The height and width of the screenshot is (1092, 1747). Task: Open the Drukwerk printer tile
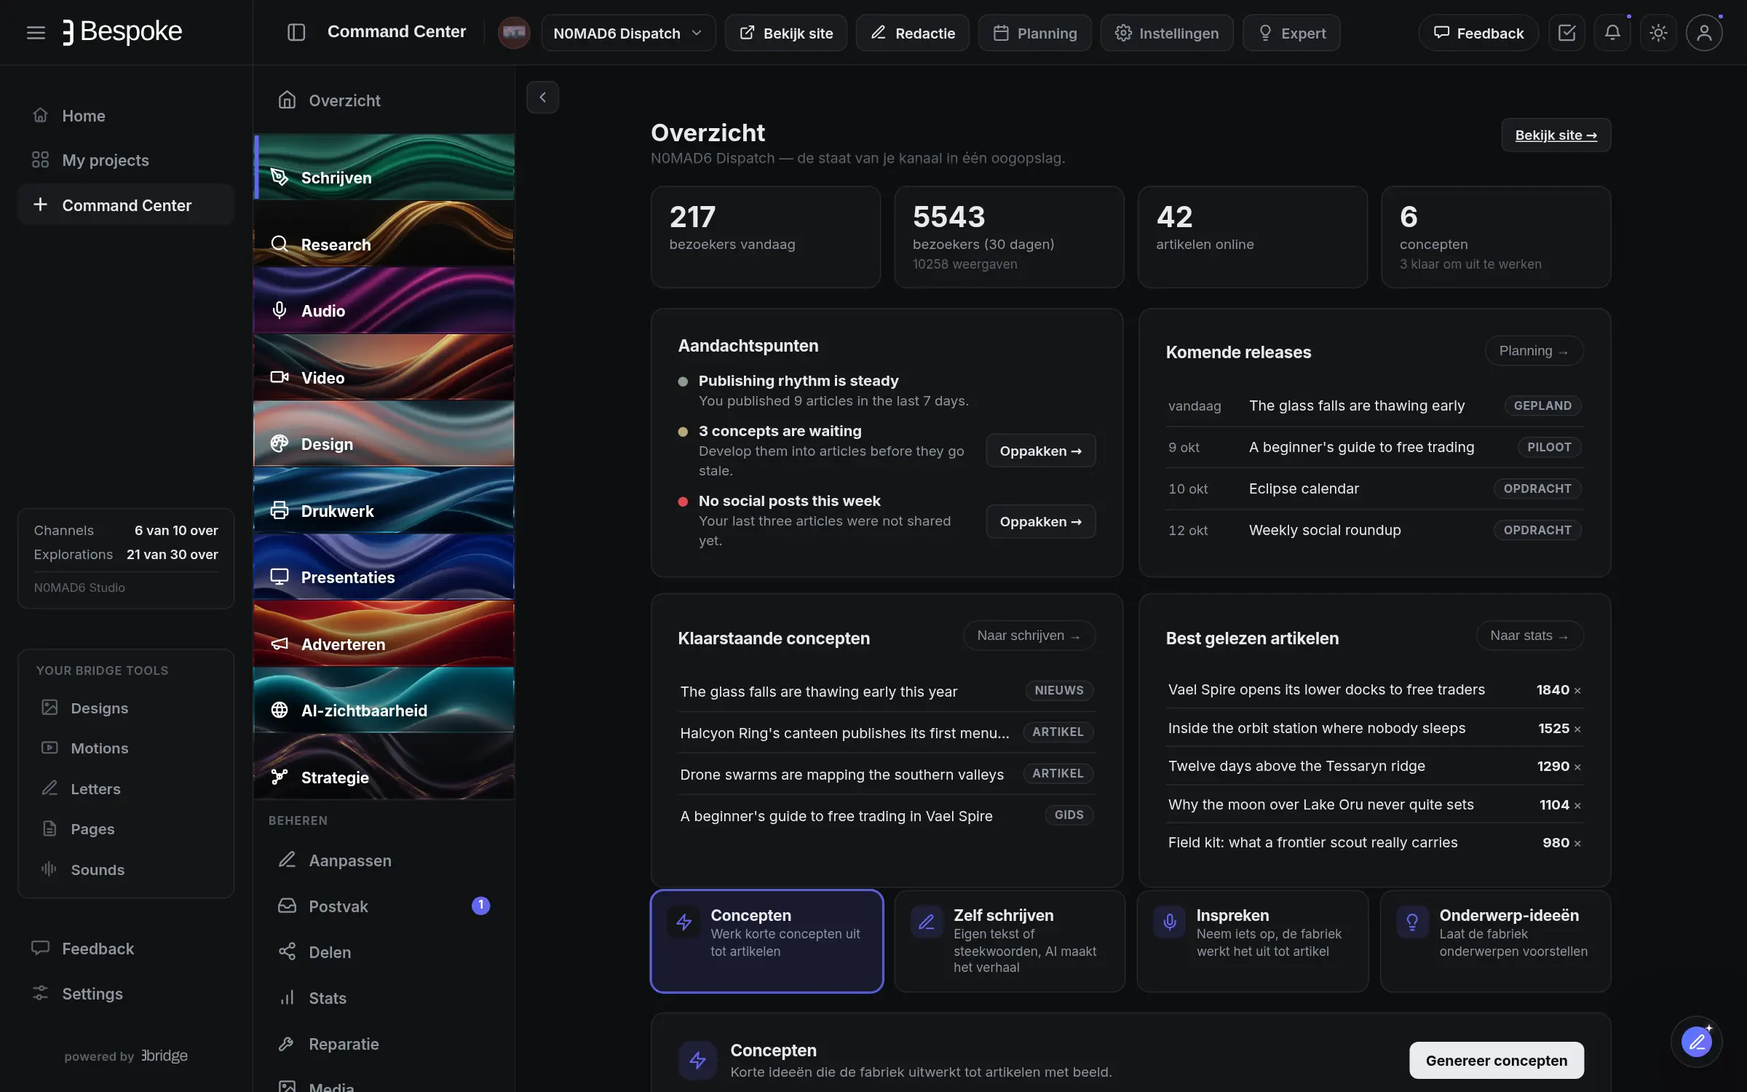coord(384,500)
